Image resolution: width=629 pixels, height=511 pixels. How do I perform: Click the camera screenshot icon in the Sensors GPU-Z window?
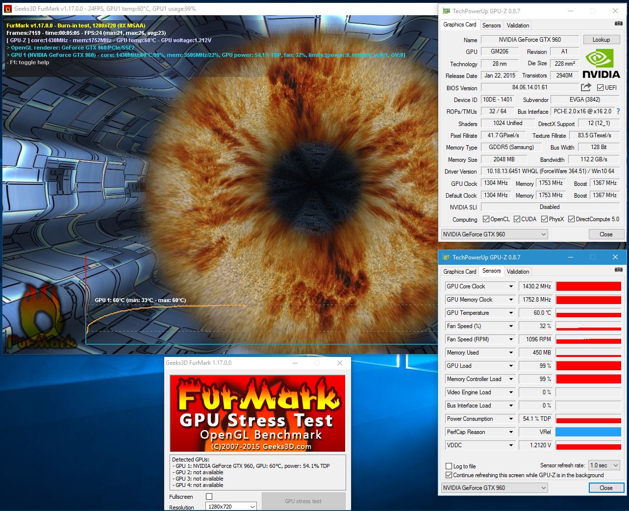618,270
